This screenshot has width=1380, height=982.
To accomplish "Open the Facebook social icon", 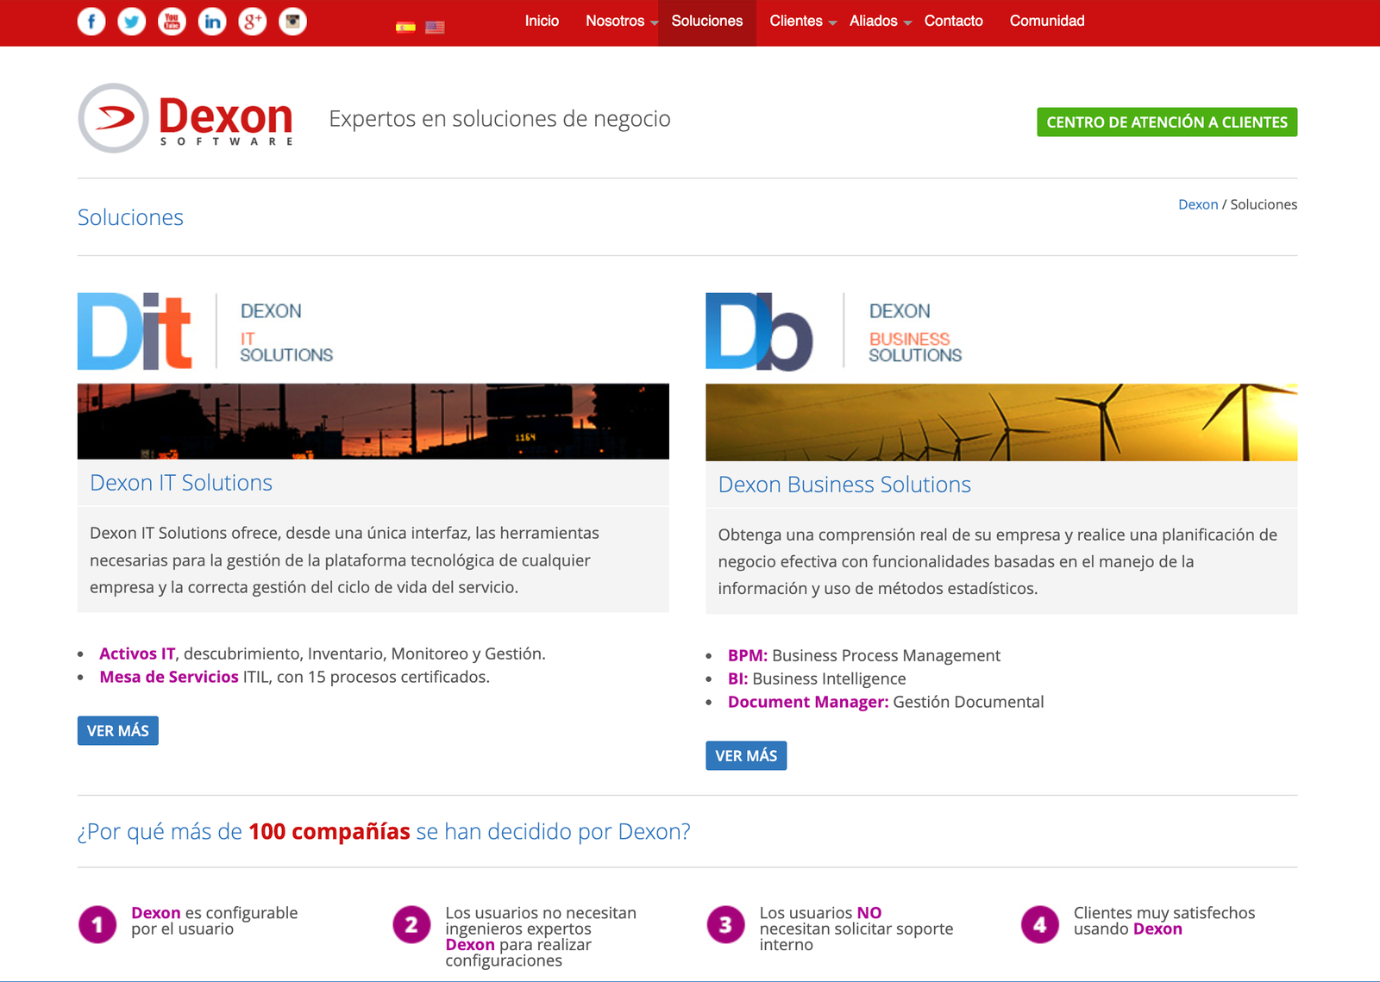I will coord(91,22).
